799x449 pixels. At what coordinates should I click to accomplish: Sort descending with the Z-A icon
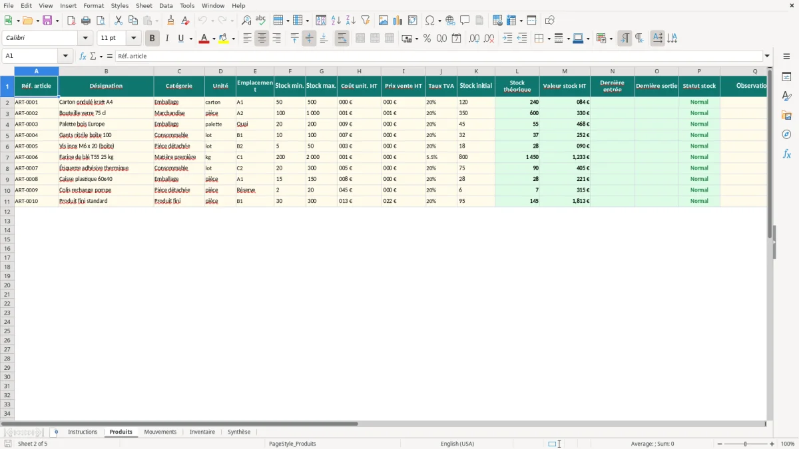pyautogui.click(x=350, y=21)
